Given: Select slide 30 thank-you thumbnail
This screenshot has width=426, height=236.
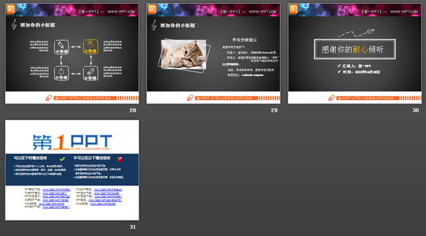Looking at the screenshot, I should [x=355, y=53].
